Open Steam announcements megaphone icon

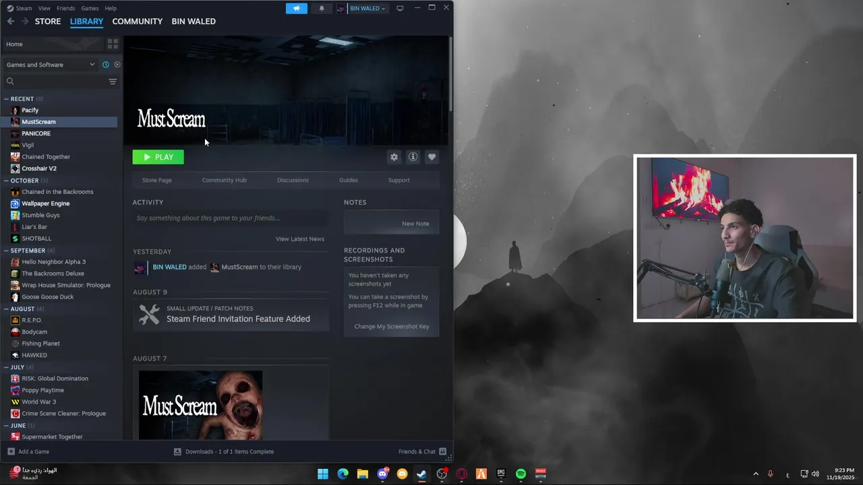pyautogui.click(x=297, y=8)
